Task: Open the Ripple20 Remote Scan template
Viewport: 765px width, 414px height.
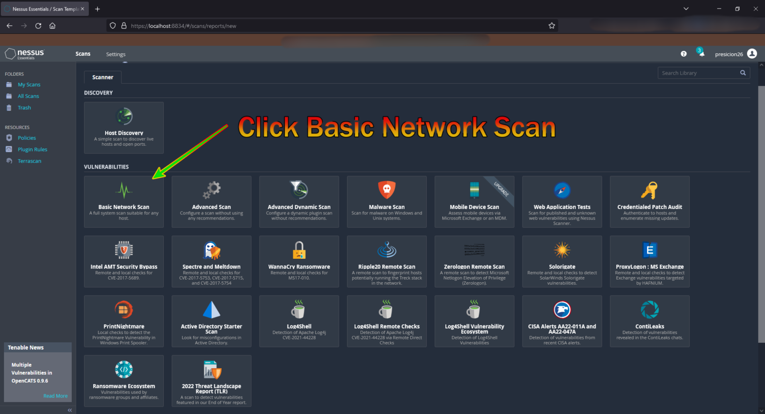Action: (386, 261)
